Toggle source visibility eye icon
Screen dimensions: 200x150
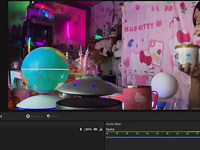(x=95, y=129)
